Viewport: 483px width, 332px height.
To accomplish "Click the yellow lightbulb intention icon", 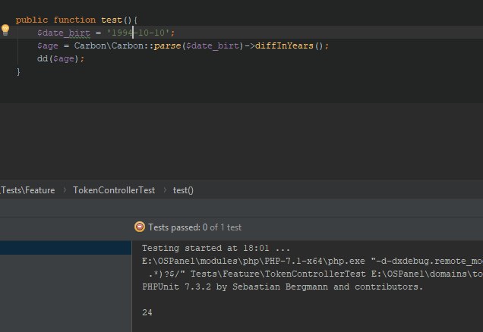I will pyautogui.click(x=5, y=30).
